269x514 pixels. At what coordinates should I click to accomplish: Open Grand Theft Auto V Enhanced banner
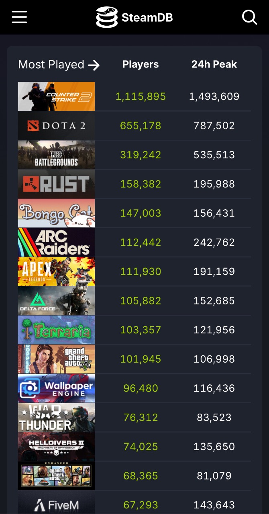(x=56, y=476)
